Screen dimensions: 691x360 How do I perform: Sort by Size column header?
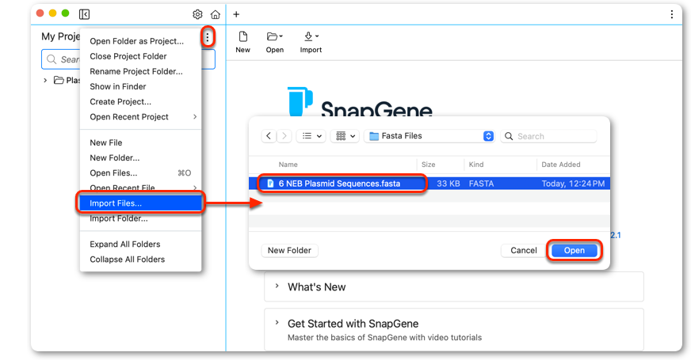(428, 164)
